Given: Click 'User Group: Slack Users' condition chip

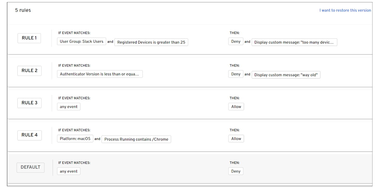Looking at the screenshot, I should click(x=81, y=42).
